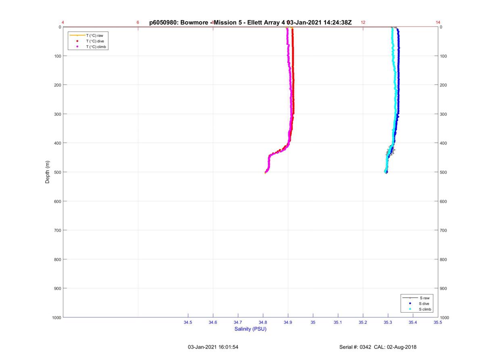Click the right axis 900 depth tick label
Screen dimensions: 484x357
coord(443,288)
